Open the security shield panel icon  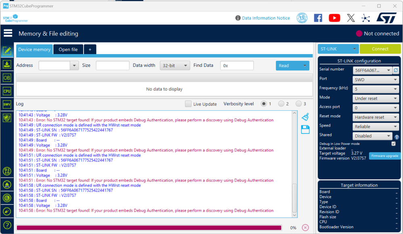click(x=7, y=118)
